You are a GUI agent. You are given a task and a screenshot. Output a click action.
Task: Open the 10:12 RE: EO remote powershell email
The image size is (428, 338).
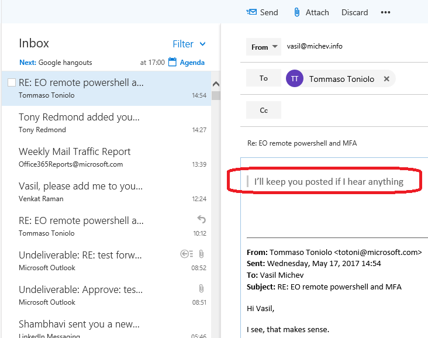(x=106, y=226)
